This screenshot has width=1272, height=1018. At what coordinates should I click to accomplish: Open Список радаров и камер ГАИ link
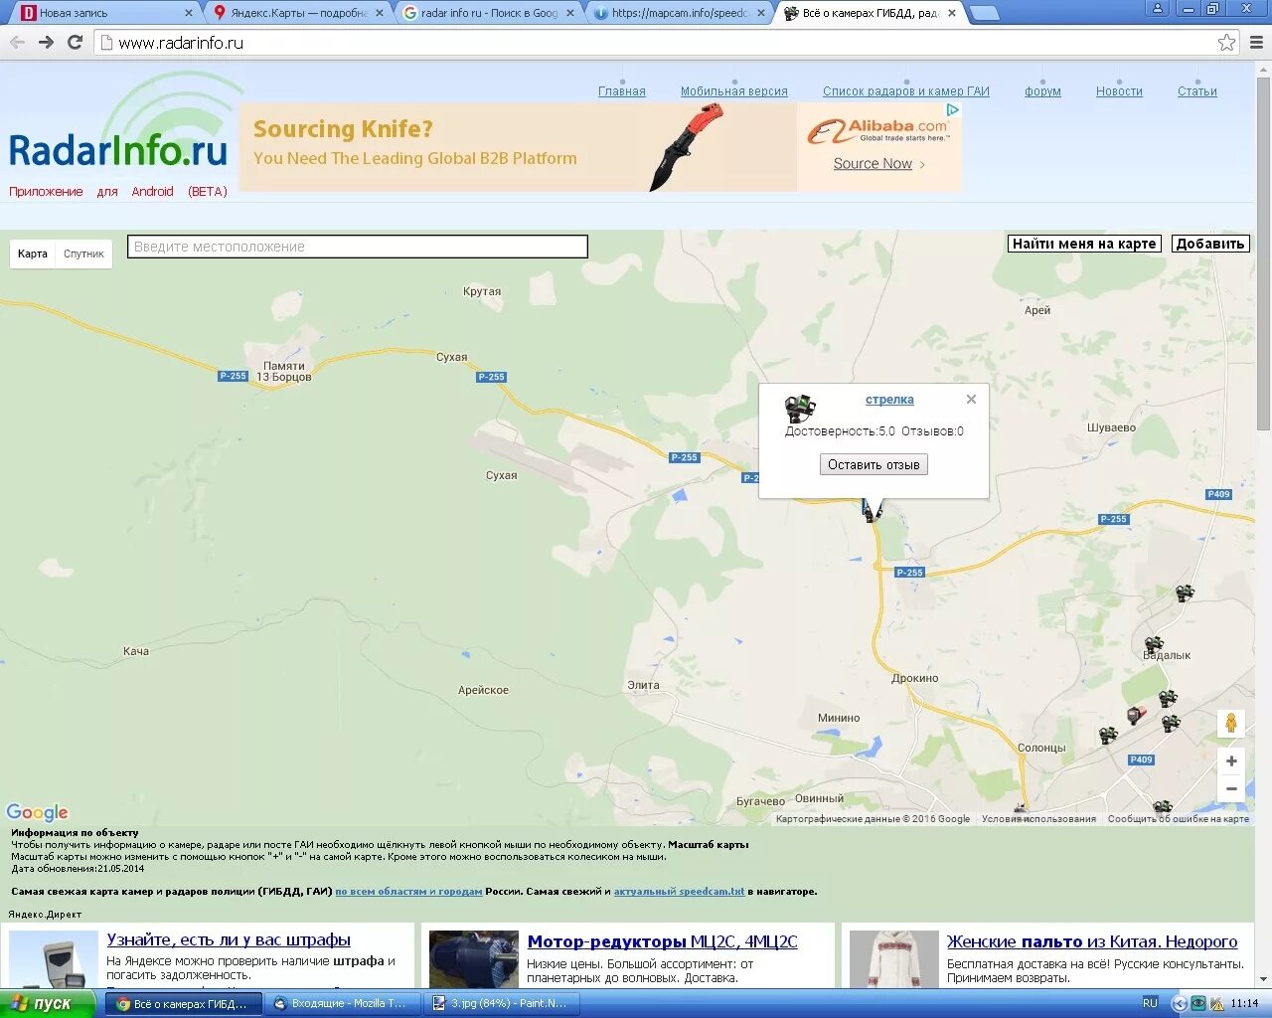(906, 91)
